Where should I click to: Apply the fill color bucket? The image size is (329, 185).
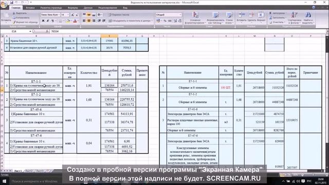[68, 21]
